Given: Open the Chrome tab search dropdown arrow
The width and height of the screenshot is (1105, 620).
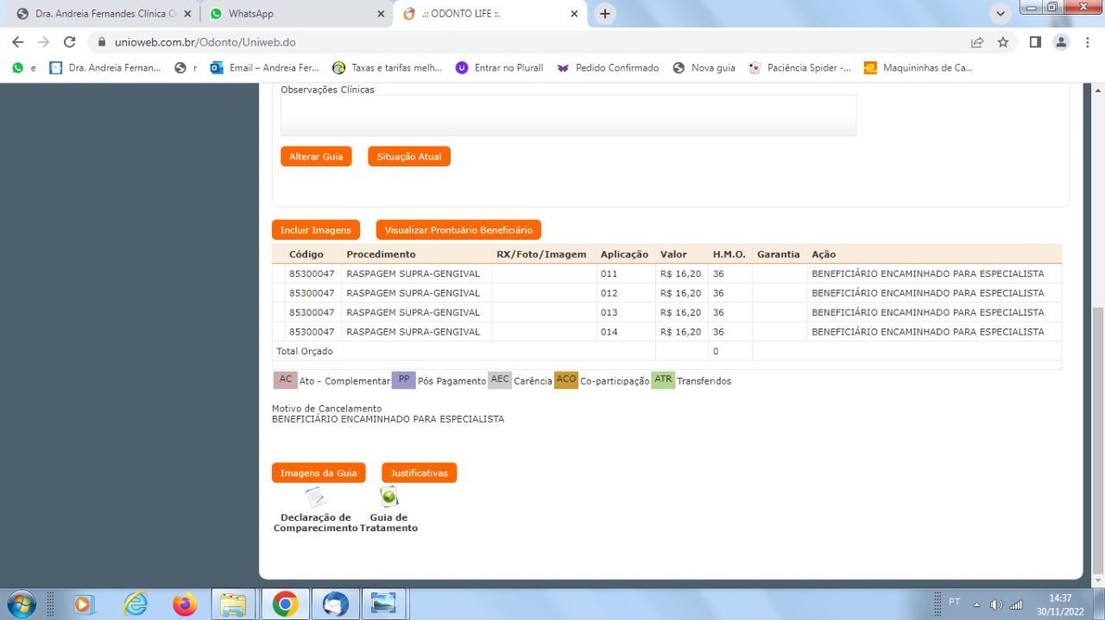Looking at the screenshot, I should click(x=1001, y=14).
